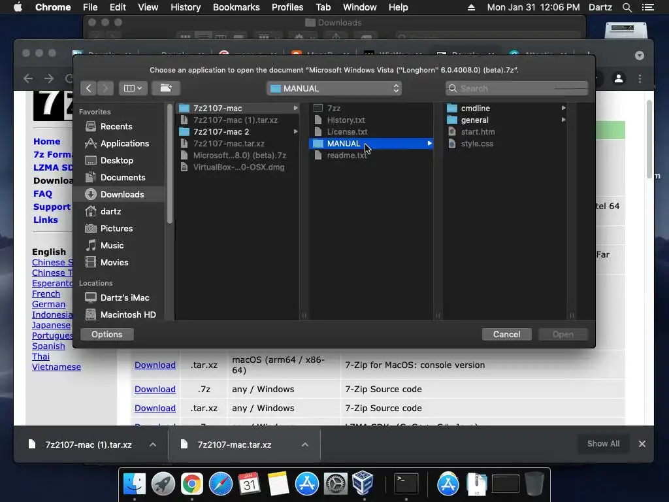
Task: Click the VirtualBox OSX.dmg file
Action: [237, 167]
